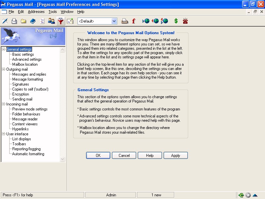Select General settings in the tree
The image size is (265, 199).
coord(19,49)
